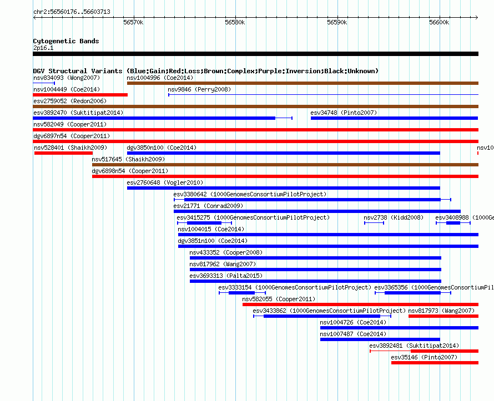Click the nsv433352 (Cooper2008) label
494x401 pixels.
[225, 252]
